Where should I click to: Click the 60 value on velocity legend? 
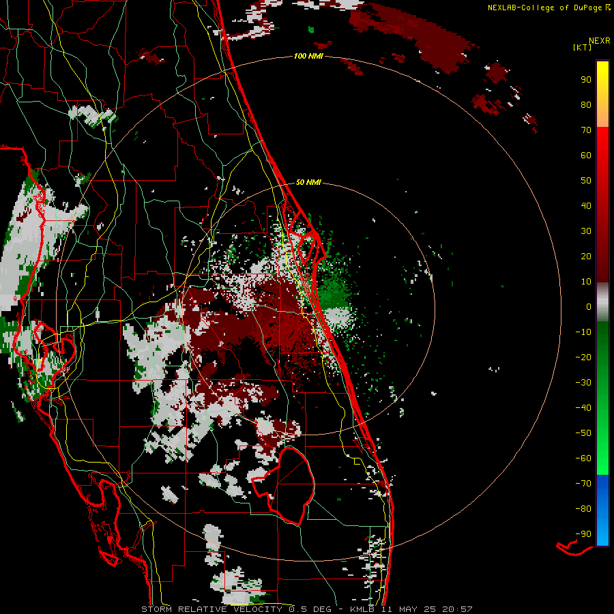[x=586, y=156]
